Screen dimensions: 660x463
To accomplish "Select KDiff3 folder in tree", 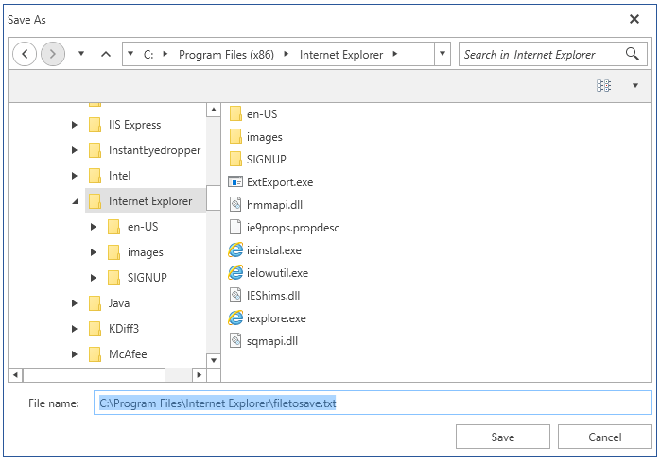I will pyautogui.click(x=114, y=329).
